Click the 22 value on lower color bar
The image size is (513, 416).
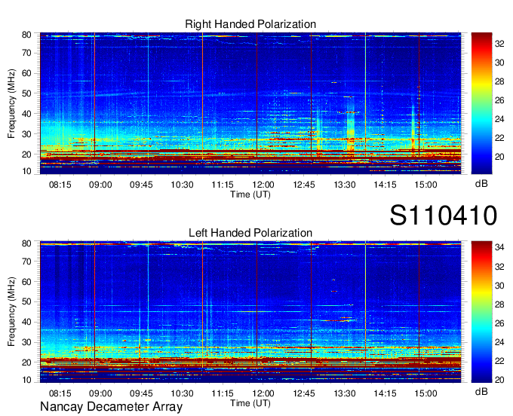point(499,361)
